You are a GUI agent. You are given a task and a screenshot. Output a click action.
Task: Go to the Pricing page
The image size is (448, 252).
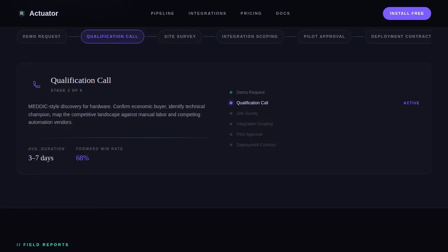click(x=251, y=13)
